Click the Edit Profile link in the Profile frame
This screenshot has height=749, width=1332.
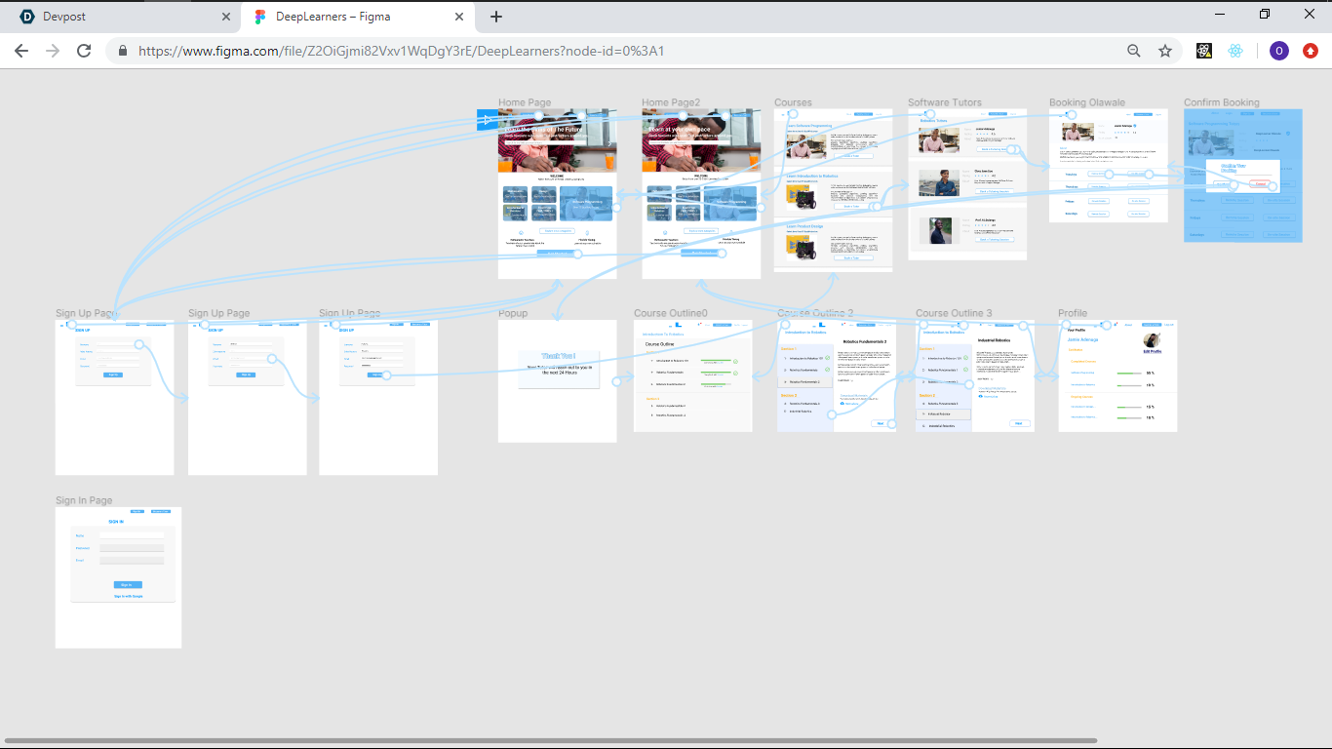1153,352
